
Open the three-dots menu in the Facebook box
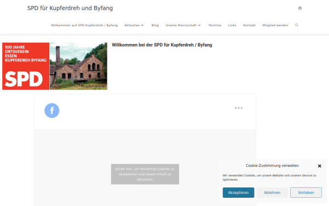(x=239, y=108)
